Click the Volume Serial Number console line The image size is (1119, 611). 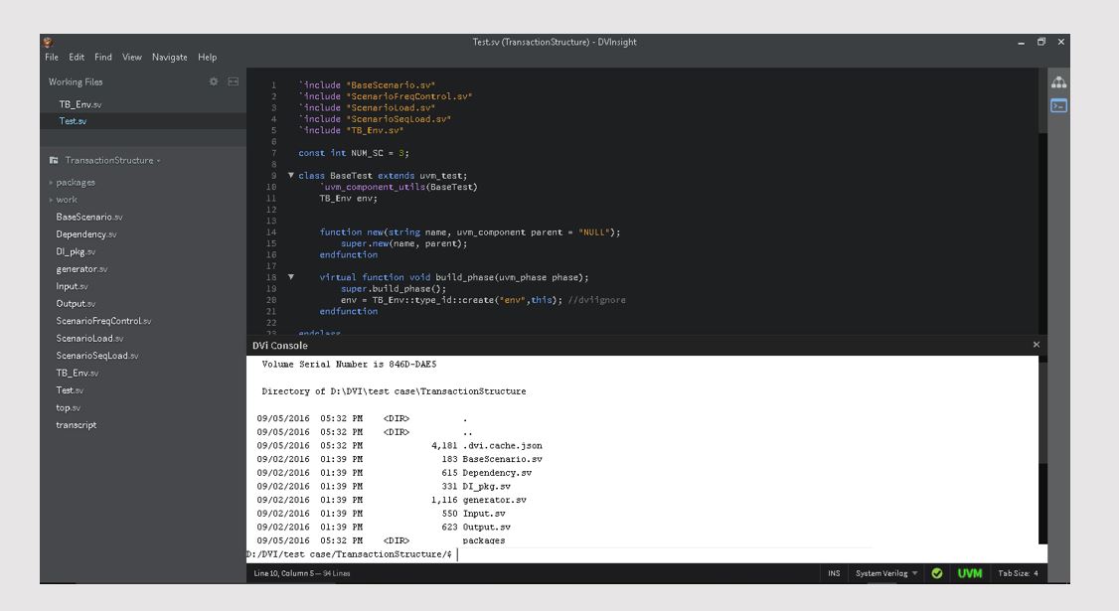click(x=349, y=364)
